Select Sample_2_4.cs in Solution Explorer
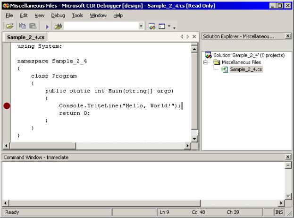This screenshot has width=294, height=218. click(x=246, y=70)
